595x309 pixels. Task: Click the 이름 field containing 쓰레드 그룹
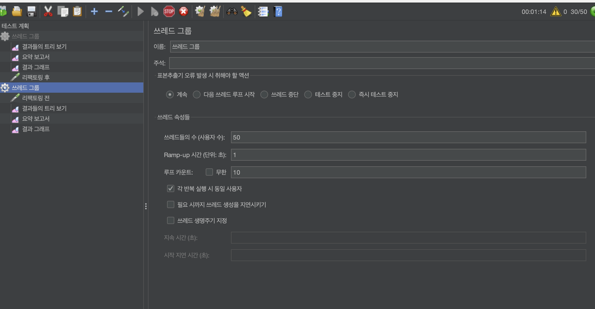(382, 47)
